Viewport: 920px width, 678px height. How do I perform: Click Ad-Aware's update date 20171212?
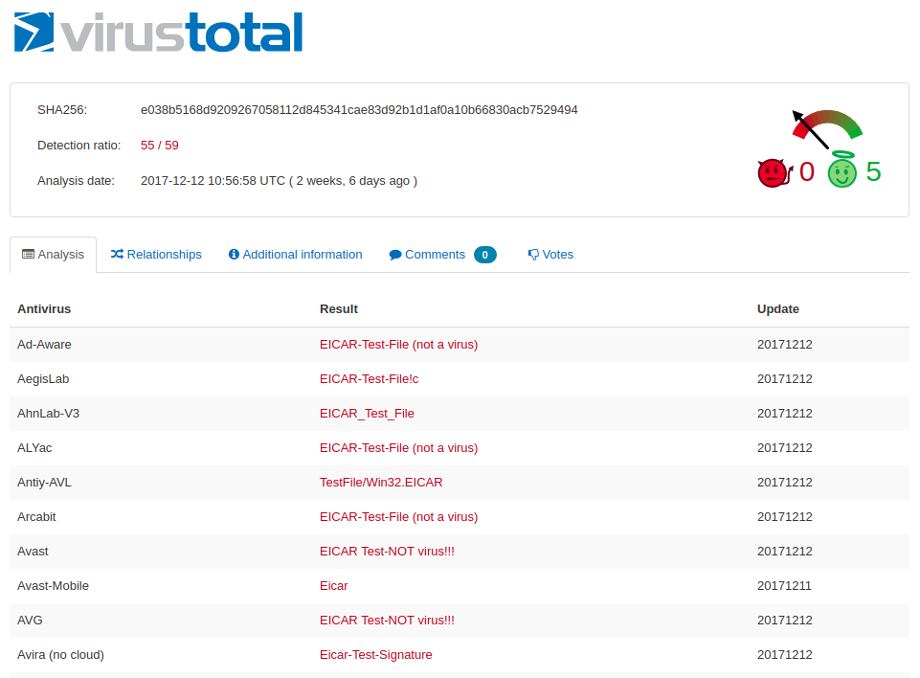784,345
